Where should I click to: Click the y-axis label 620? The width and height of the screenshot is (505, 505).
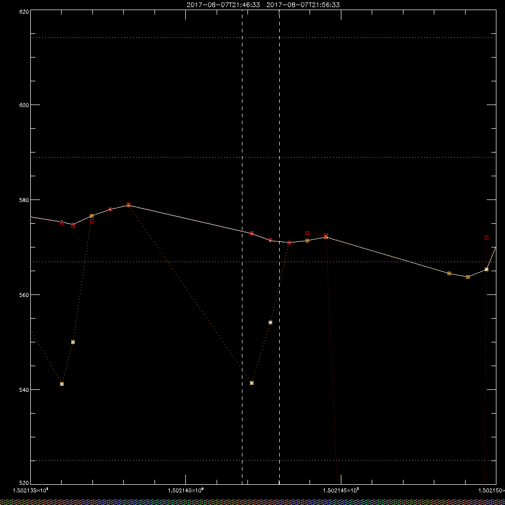click(24, 12)
